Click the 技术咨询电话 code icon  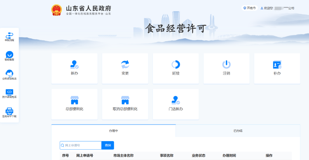click(x=9, y=93)
